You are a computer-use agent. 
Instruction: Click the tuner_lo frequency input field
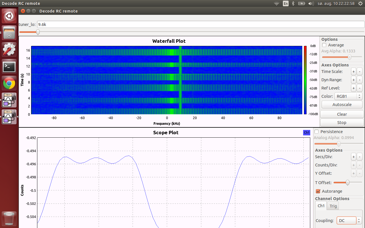coord(200,25)
